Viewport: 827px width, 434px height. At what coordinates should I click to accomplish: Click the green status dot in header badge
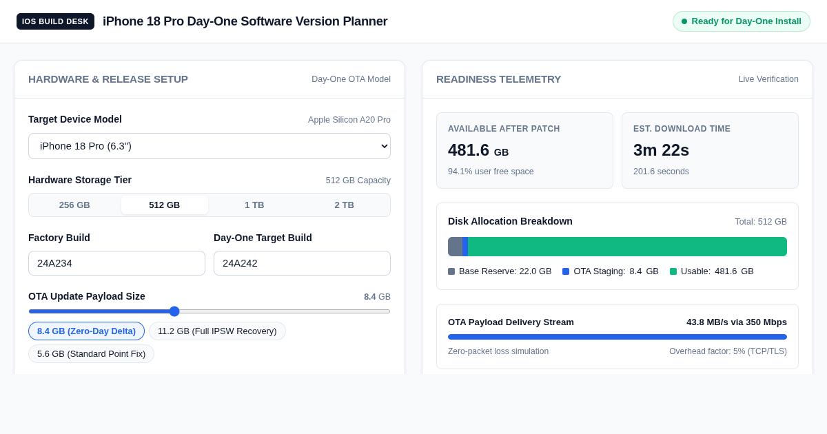click(684, 21)
